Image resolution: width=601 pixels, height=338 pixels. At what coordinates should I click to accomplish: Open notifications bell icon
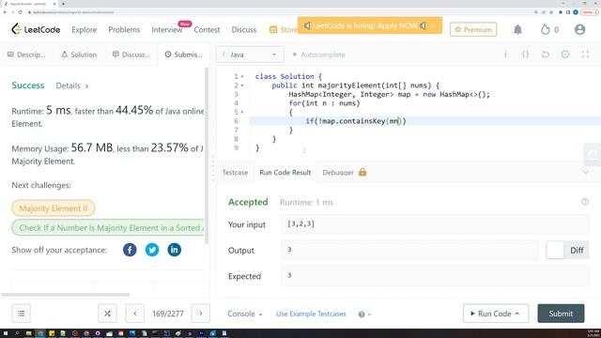point(517,29)
